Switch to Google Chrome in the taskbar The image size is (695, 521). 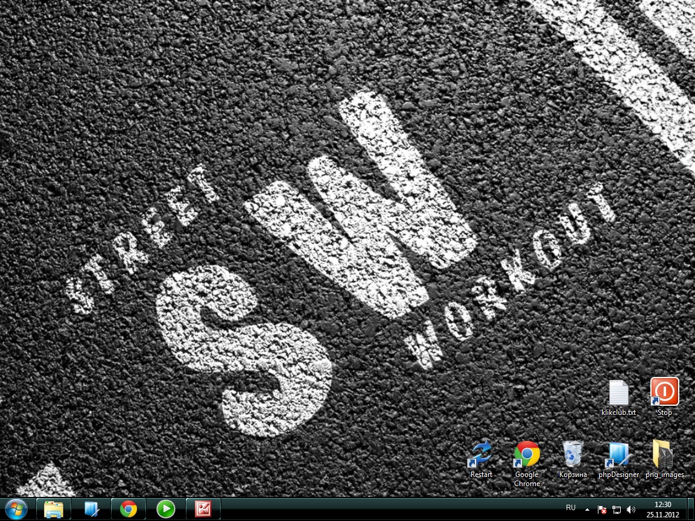point(129,509)
